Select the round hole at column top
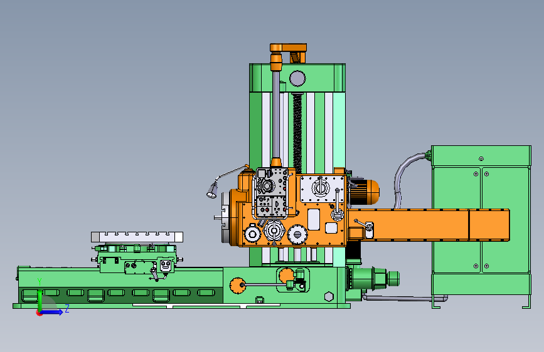Image resolution: width=544 pixels, height=352 pixels. click(x=297, y=78)
